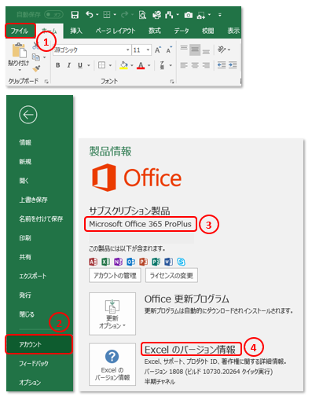Screen dimensions: 312x400
Task: Toggle the 自動保存 AutoSave switch
Action: click(53, 14)
